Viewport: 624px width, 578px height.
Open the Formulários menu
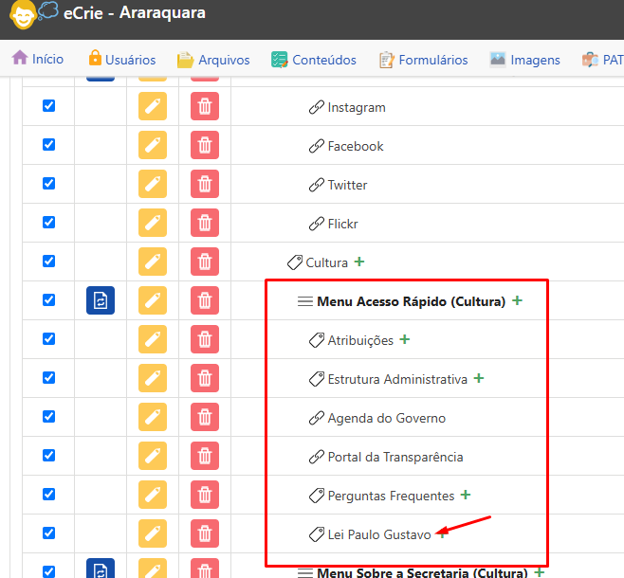(x=423, y=60)
